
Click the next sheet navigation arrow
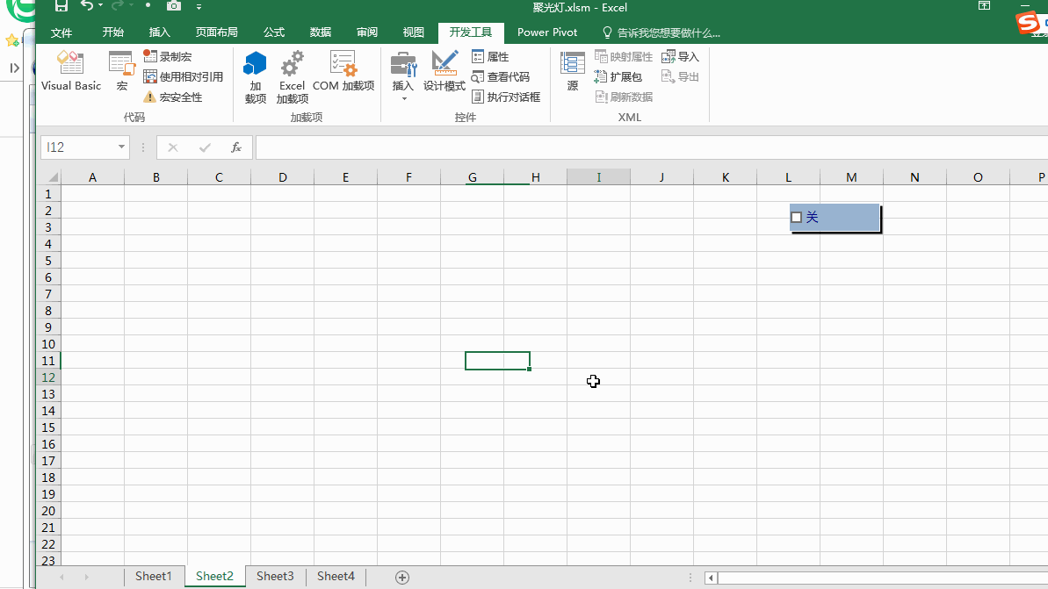[86, 577]
